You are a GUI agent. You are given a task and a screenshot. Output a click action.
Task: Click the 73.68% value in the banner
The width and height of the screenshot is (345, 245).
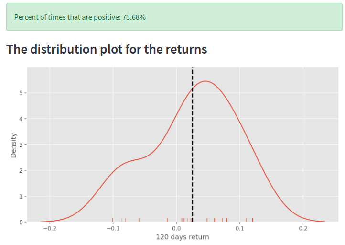(134, 17)
